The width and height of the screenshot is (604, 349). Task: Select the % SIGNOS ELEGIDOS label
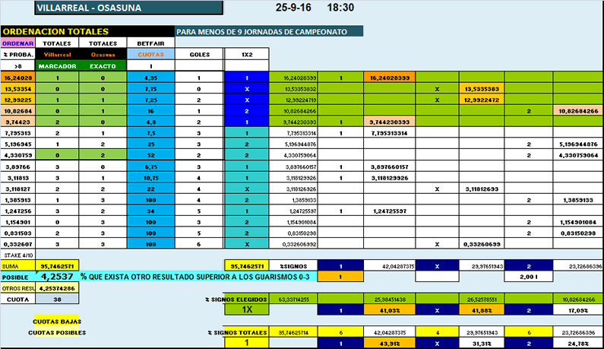236,300
